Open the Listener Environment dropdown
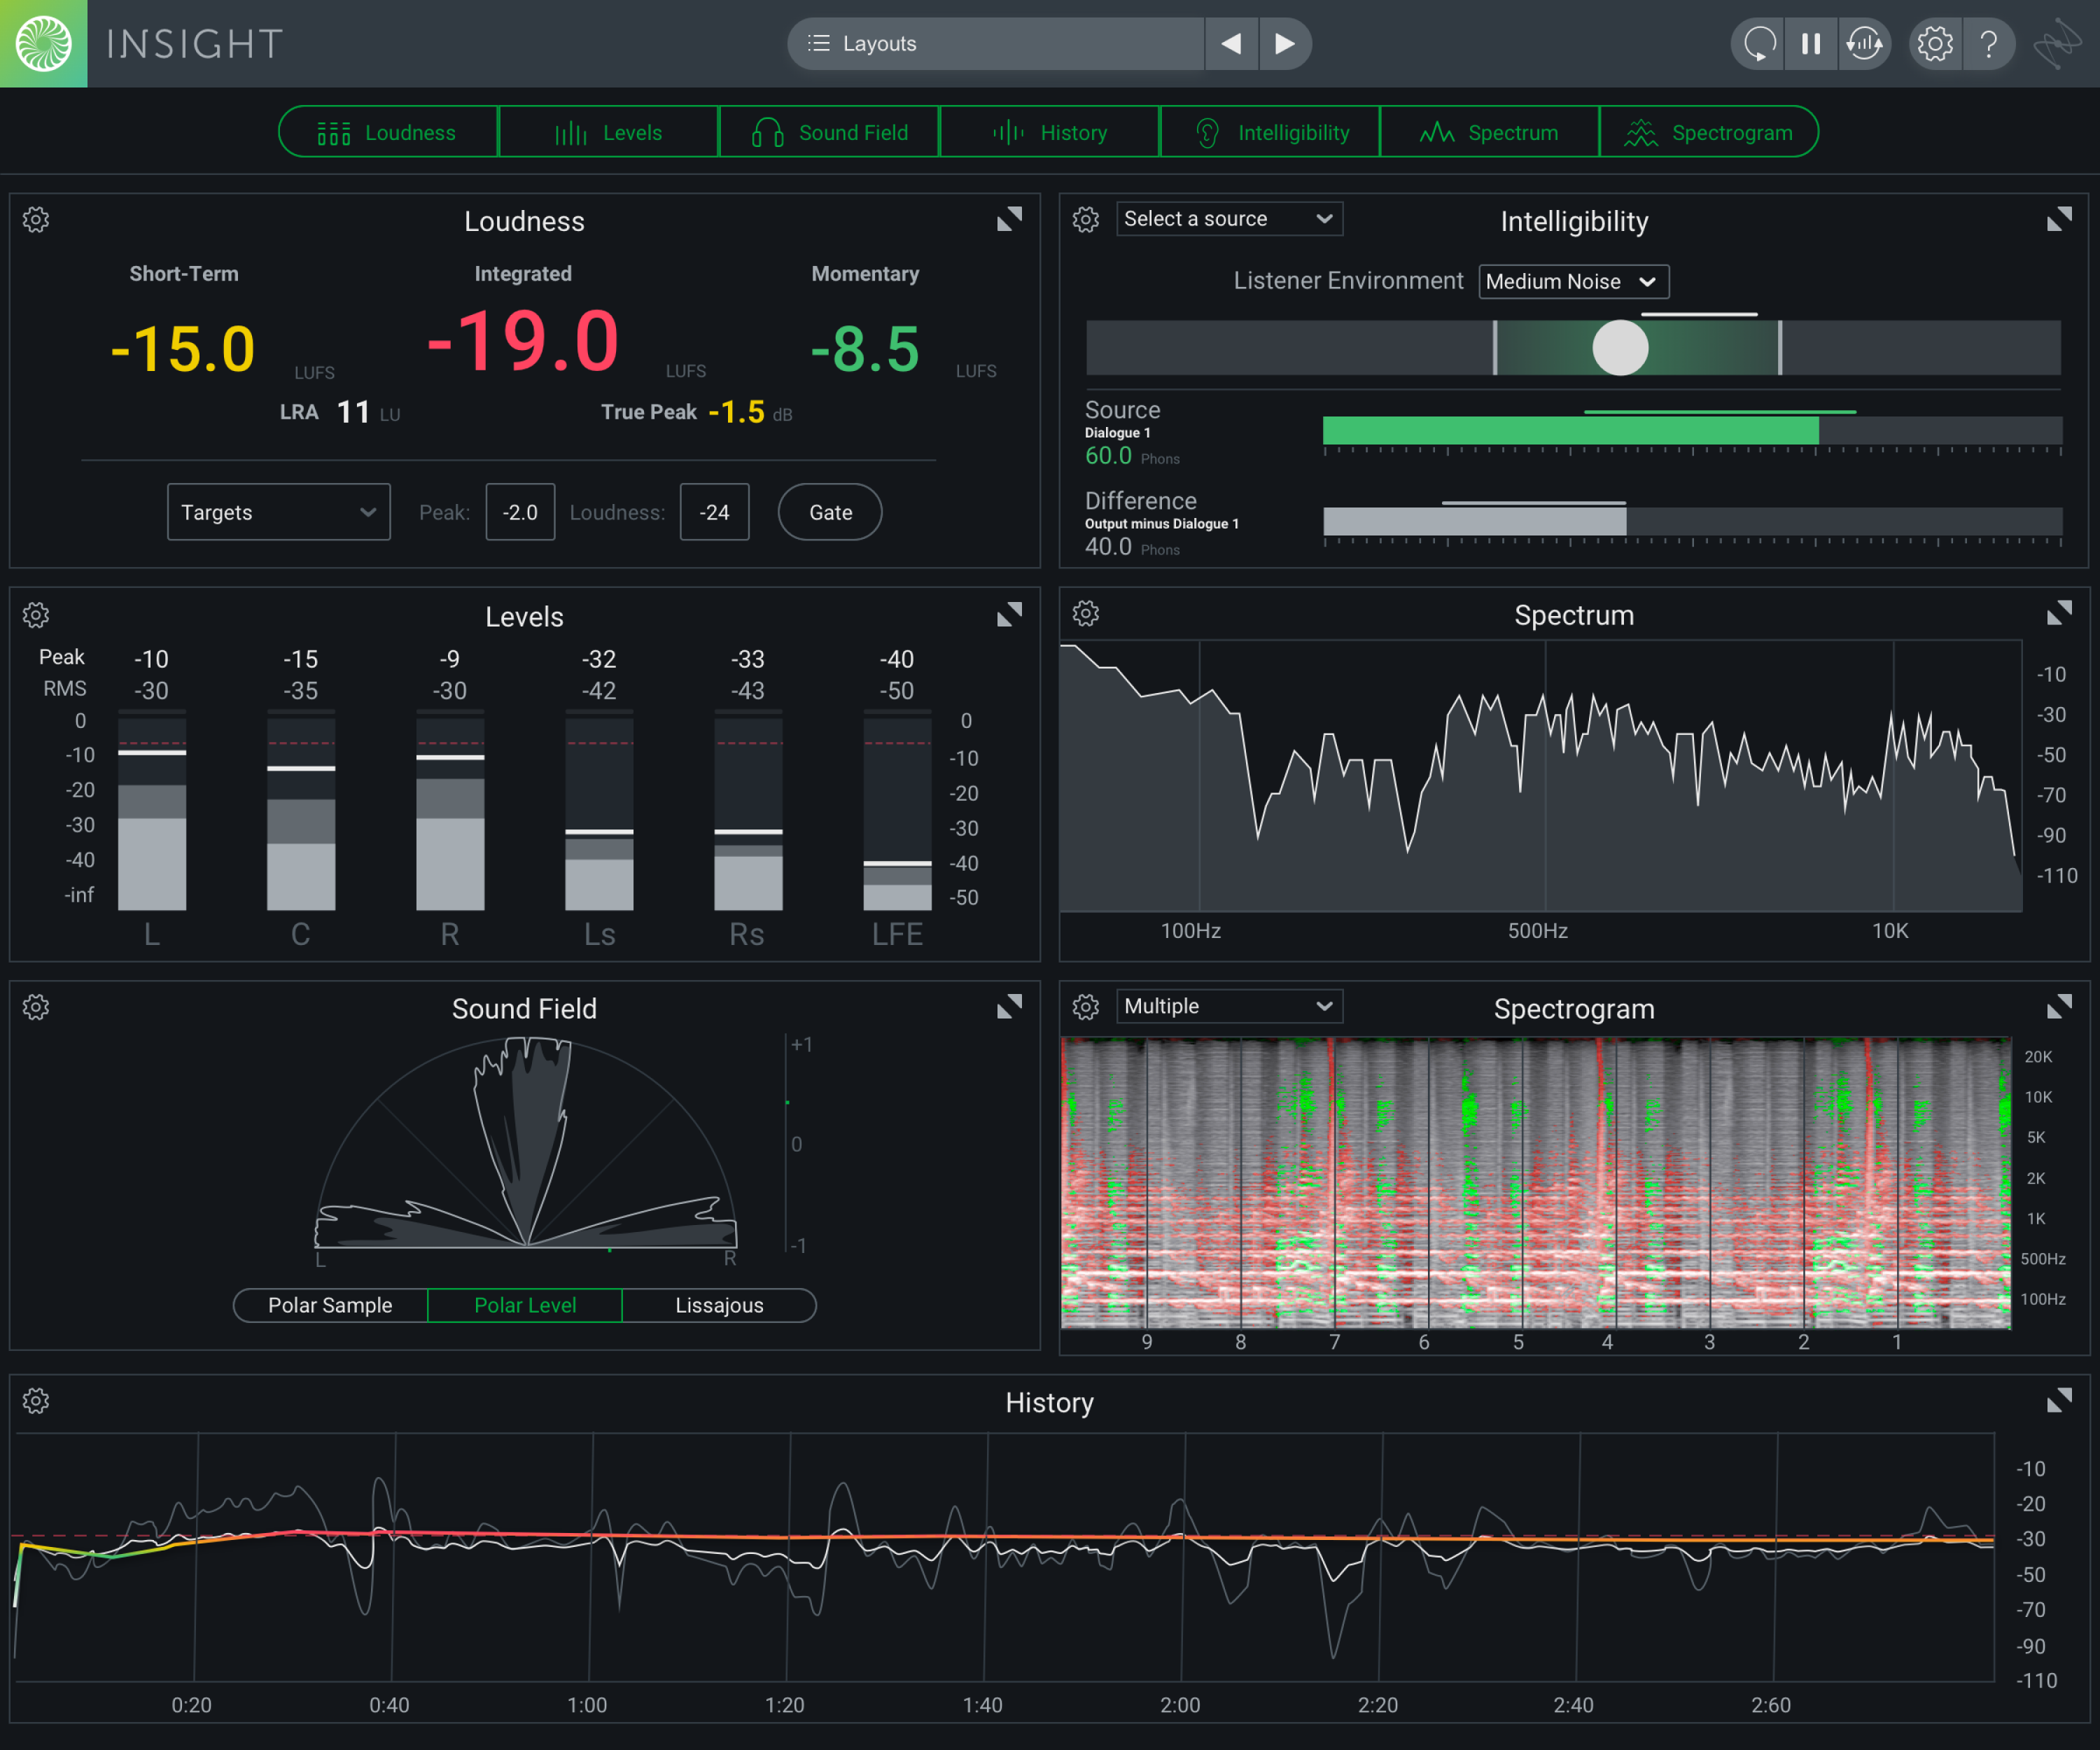The width and height of the screenshot is (2100, 1750). click(x=1573, y=281)
